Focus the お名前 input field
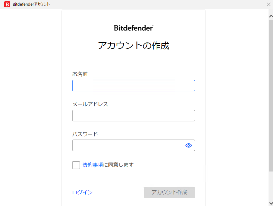 [x=134, y=86]
